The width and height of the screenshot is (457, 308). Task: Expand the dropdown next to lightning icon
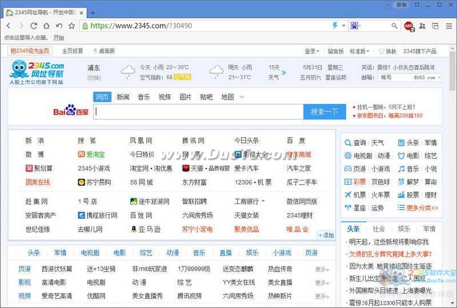coord(344,26)
